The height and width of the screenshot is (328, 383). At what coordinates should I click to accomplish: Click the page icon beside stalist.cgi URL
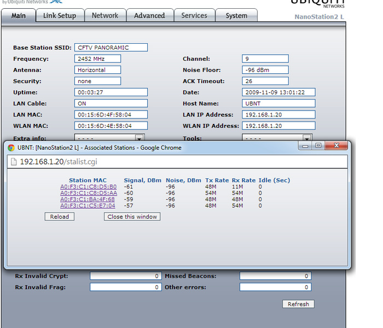tap(14, 162)
